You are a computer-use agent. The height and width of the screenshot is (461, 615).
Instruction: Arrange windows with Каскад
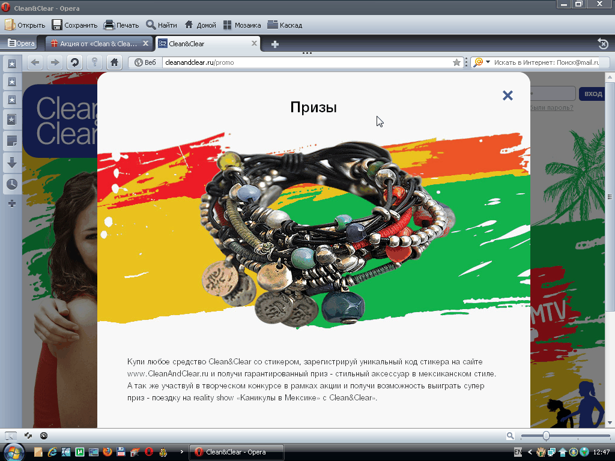285,25
